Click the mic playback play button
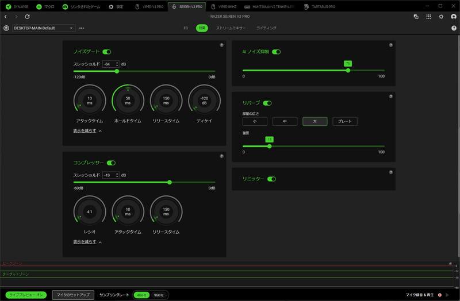The image size is (460, 301). 447,295
